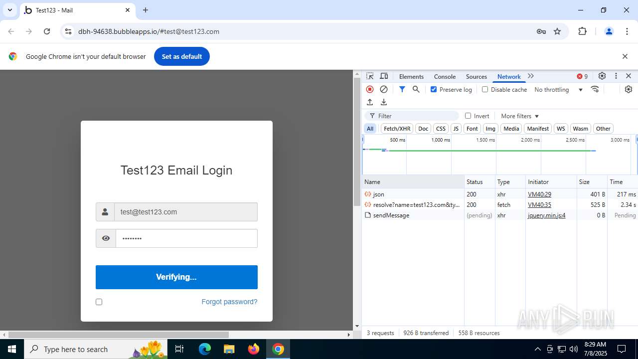The image size is (638, 359).
Task: Open Chrome main menu
Action: pos(627,31)
